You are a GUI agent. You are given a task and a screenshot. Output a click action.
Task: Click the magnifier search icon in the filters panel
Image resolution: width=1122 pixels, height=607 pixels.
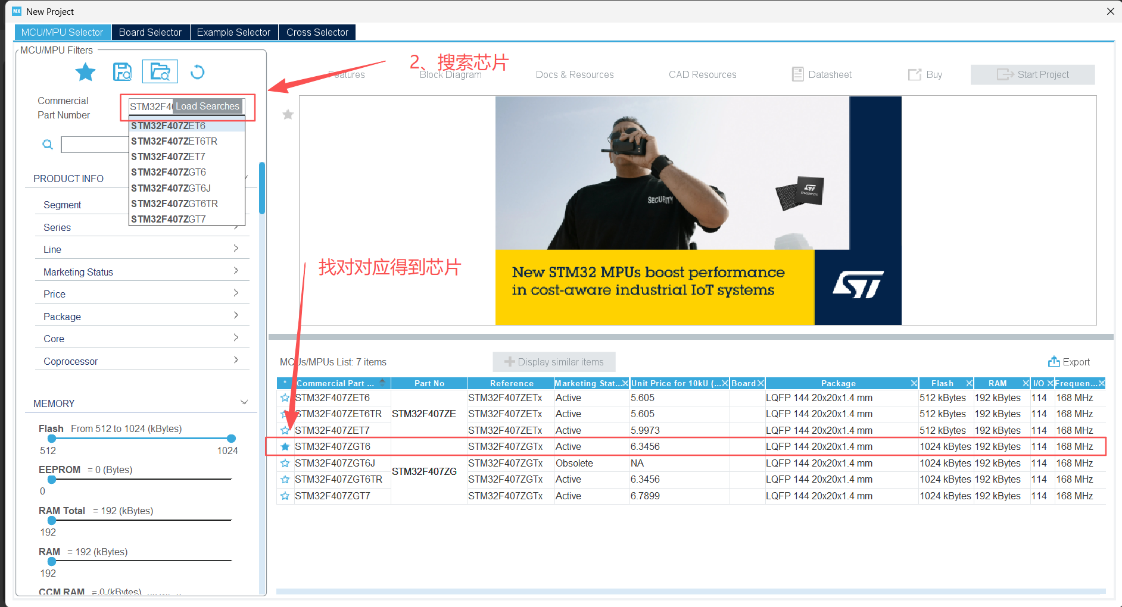click(48, 145)
